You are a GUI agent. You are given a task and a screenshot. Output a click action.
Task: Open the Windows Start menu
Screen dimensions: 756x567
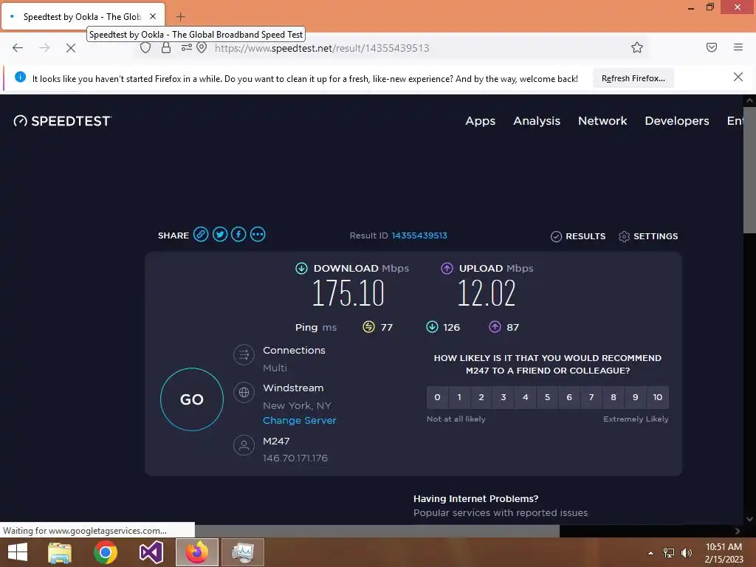pos(18,552)
